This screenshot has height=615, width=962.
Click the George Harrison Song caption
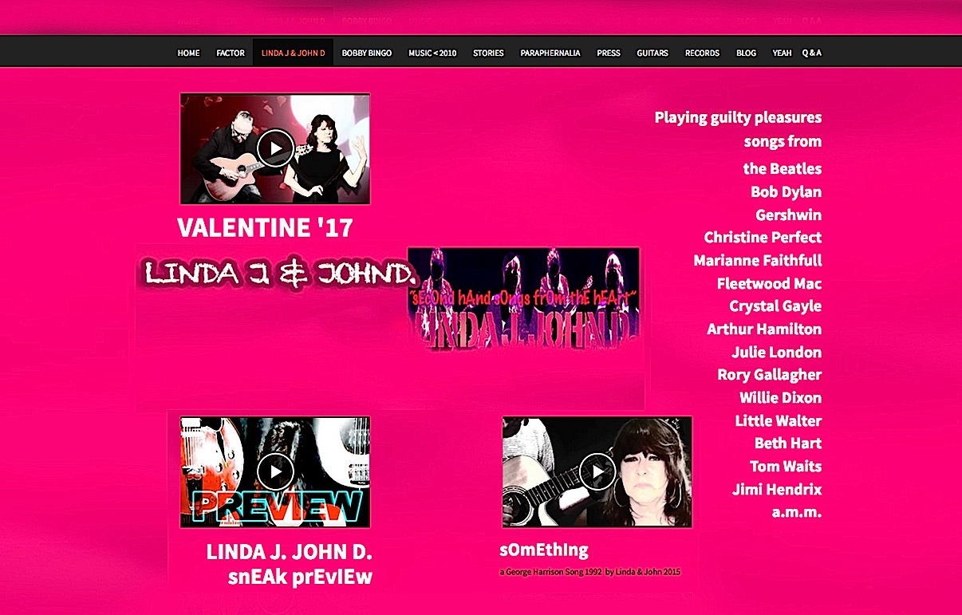point(590,572)
